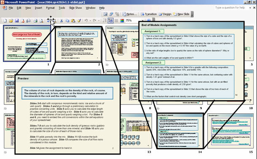Select slide 15 thumbnail
This screenshot has height=159, width=257.
pyautogui.click(x=230, y=131)
